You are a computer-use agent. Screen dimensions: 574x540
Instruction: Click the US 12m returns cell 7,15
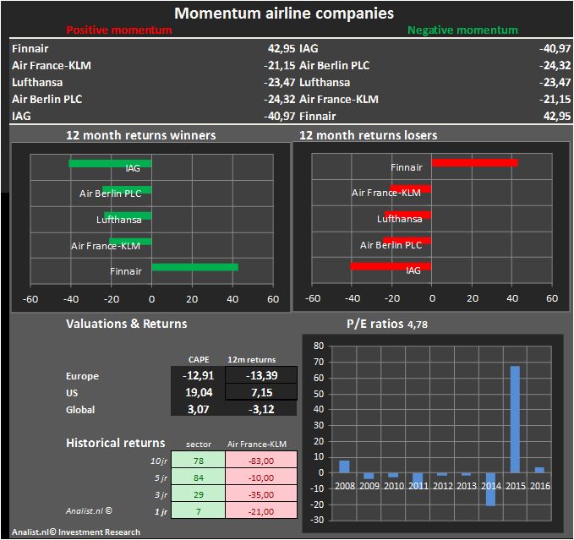[261, 392]
